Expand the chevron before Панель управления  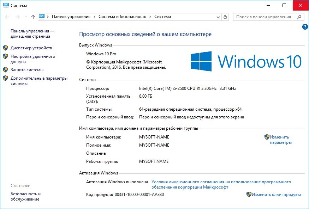click(48, 17)
